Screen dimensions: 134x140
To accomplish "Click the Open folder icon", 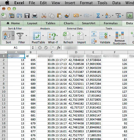I will pos(19,16).
